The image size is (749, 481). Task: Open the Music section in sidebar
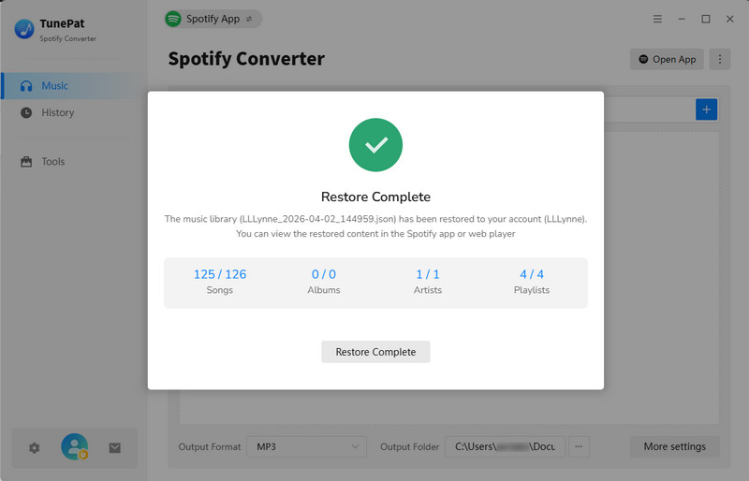pyautogui.click(x=54, y=86)
